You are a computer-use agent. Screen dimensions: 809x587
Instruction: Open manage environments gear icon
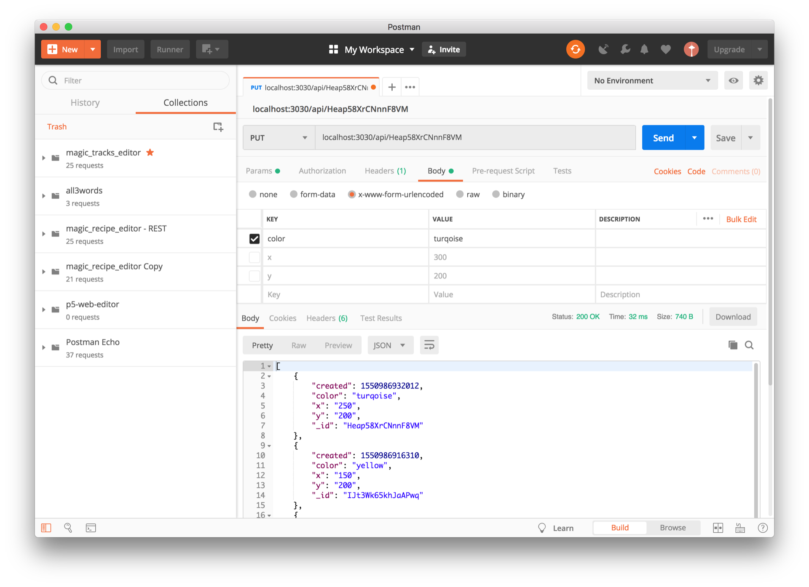pyautogui.click(x=758, y=80)
